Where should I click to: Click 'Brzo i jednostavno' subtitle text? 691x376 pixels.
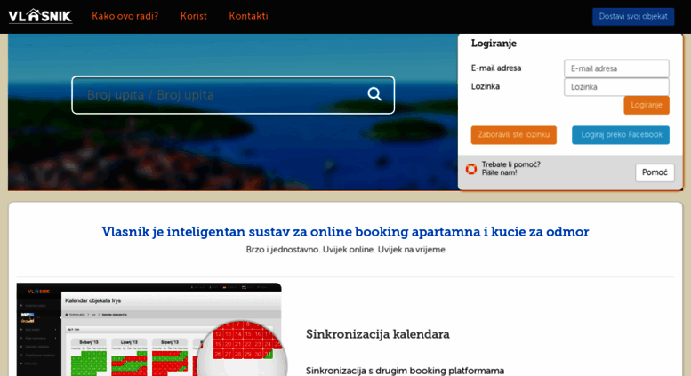tap(345, 250)
